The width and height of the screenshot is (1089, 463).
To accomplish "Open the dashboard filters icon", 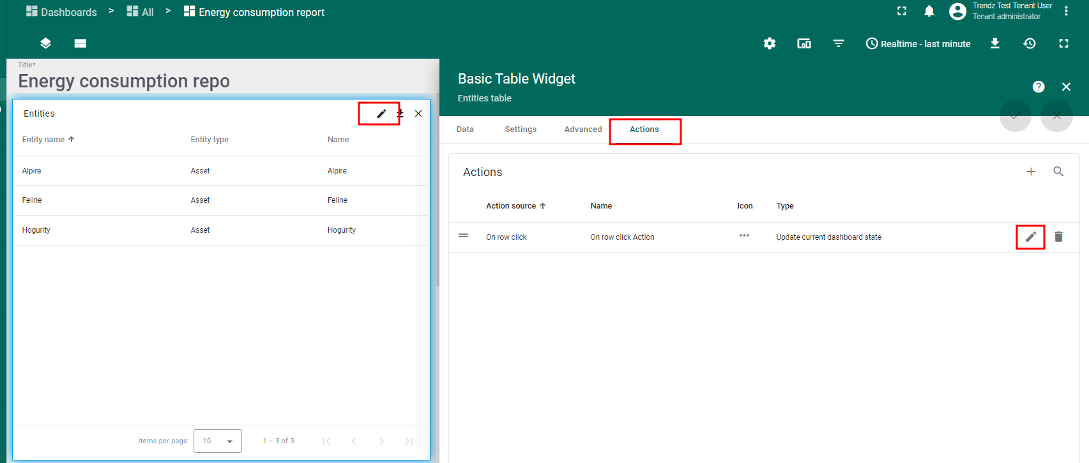I will coord(838,43).
